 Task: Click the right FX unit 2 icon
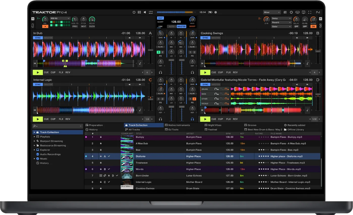coord(320,19)
